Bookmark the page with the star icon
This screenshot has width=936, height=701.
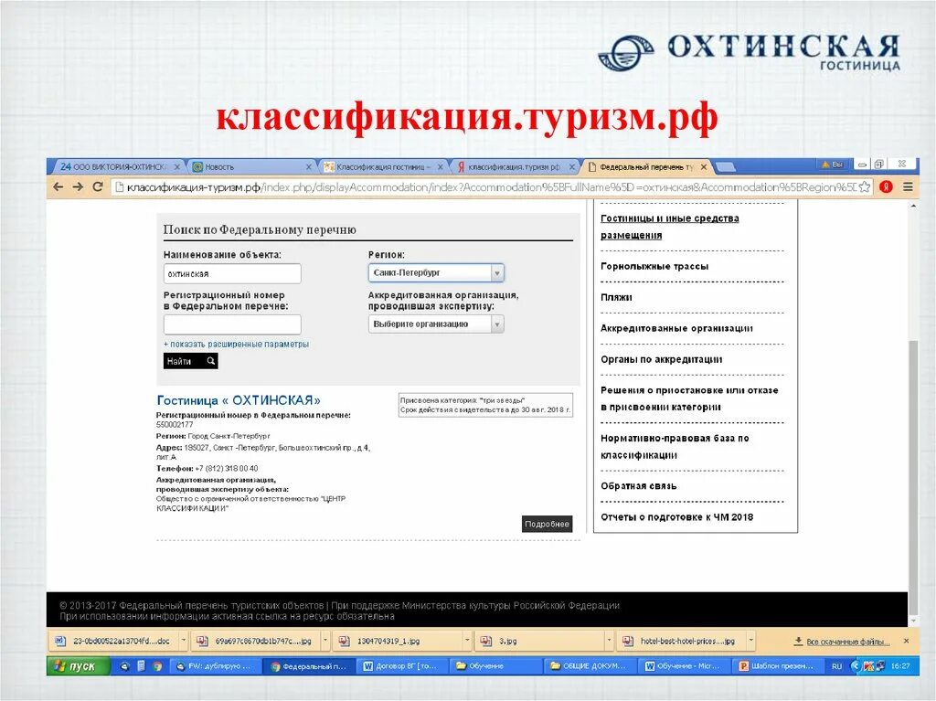(x=865, y=186)
